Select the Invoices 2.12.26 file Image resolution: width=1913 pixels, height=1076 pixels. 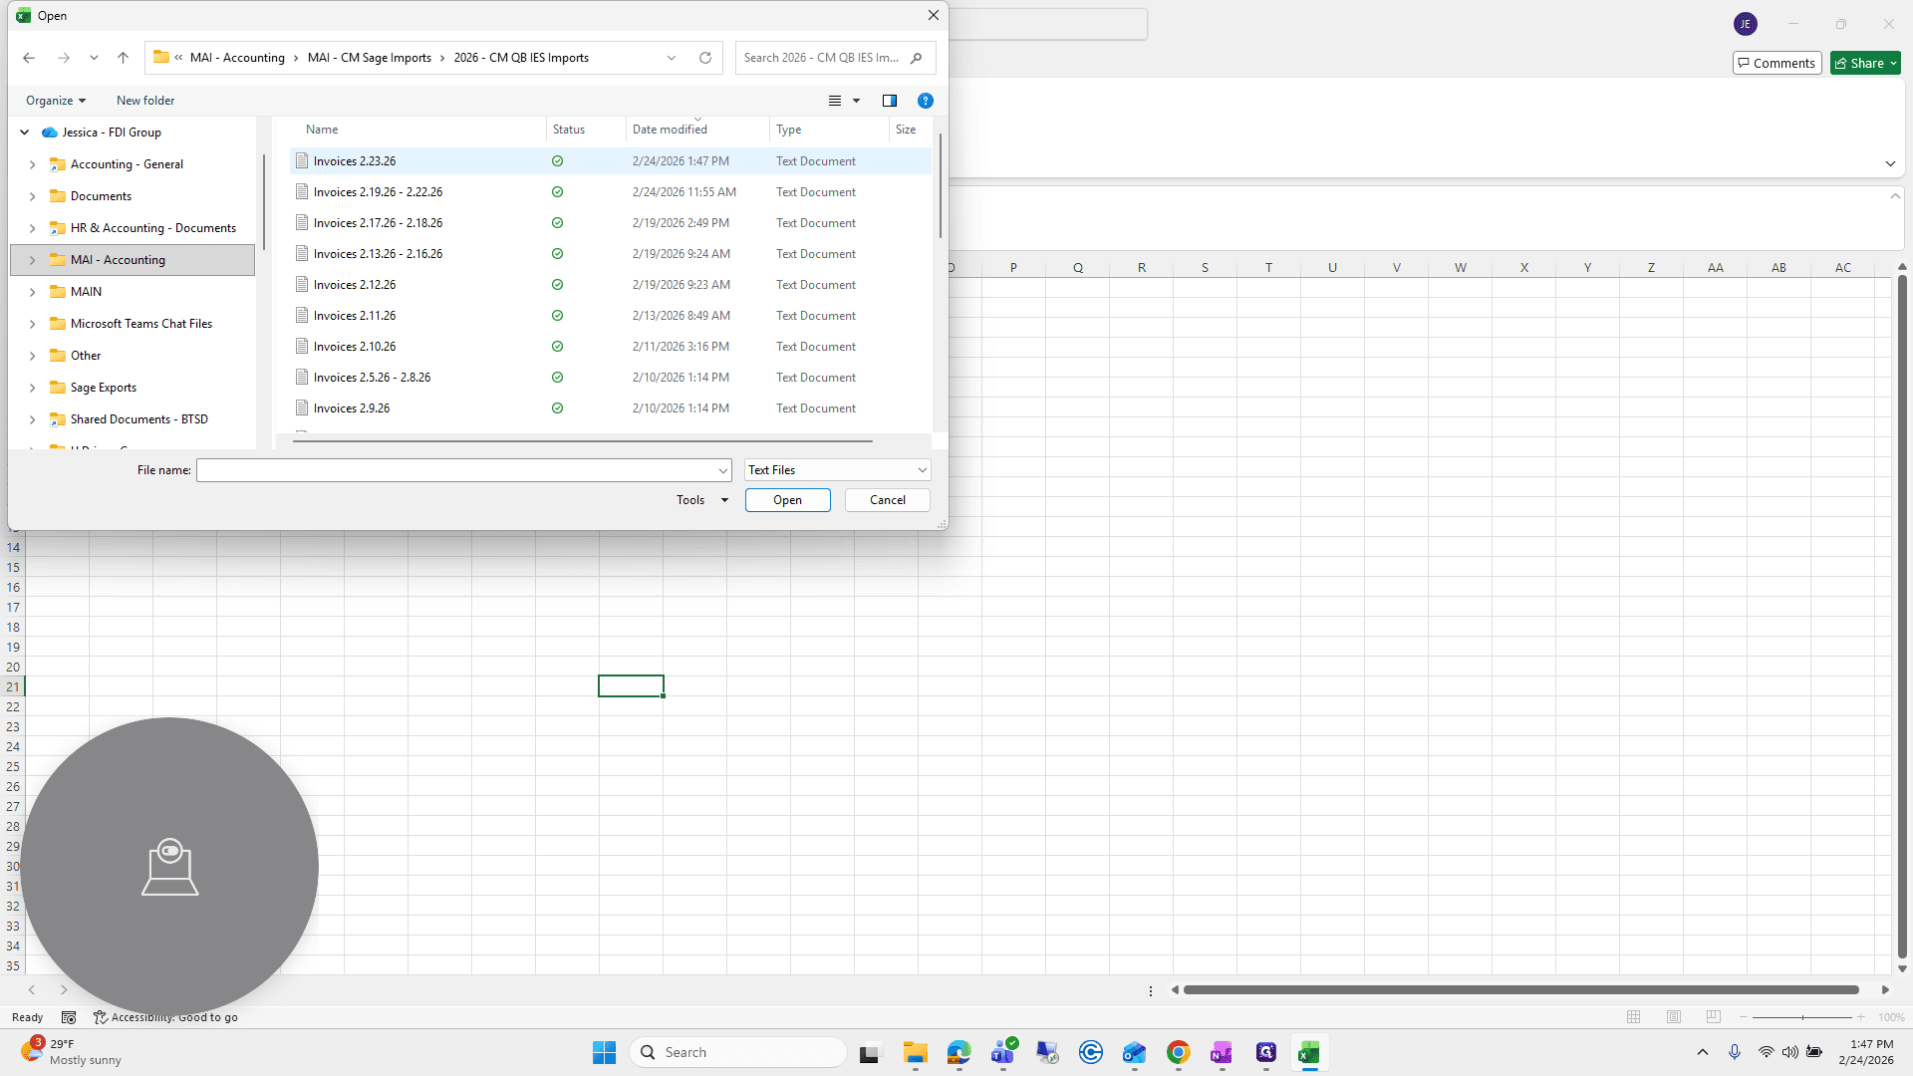[610, 285]
